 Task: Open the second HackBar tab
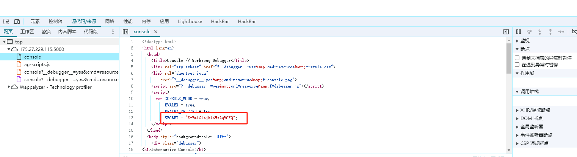(x=247, y=22)
